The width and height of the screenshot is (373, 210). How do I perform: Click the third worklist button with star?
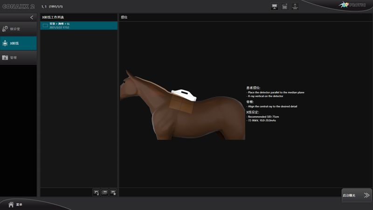113,192
